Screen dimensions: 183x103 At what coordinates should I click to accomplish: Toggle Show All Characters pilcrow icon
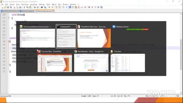[x=67, y=7]
